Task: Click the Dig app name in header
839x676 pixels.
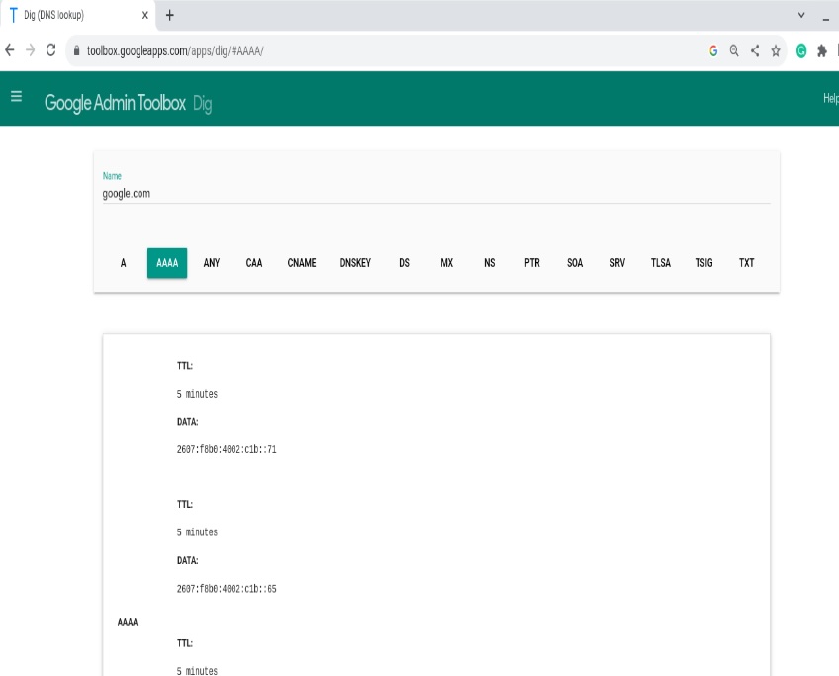Action: tap(202, 103)
